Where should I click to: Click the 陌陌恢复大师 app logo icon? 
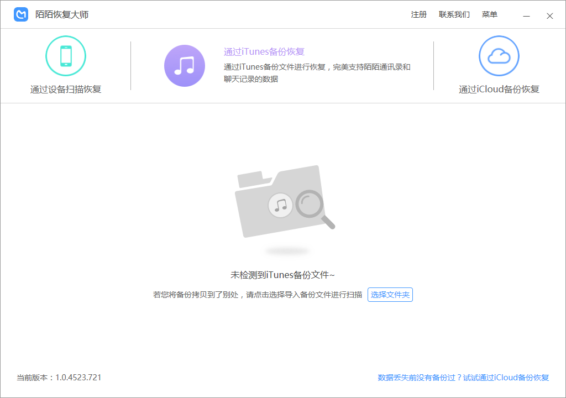pos(21,14)
